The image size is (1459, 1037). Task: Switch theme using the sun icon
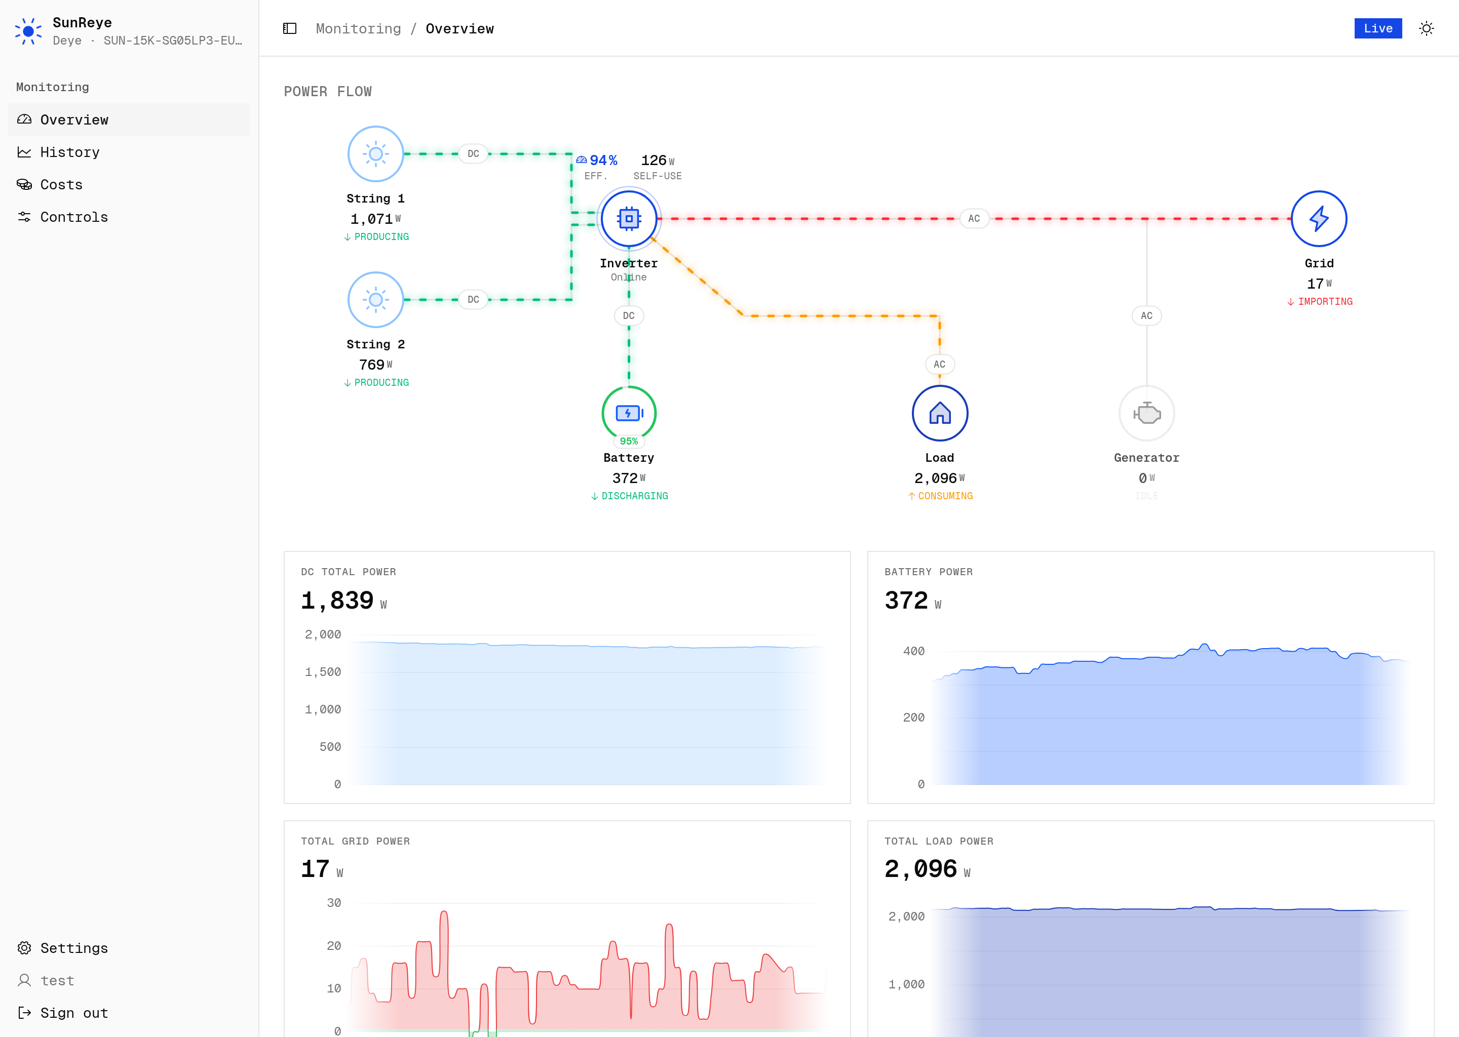pos(1426,29)
